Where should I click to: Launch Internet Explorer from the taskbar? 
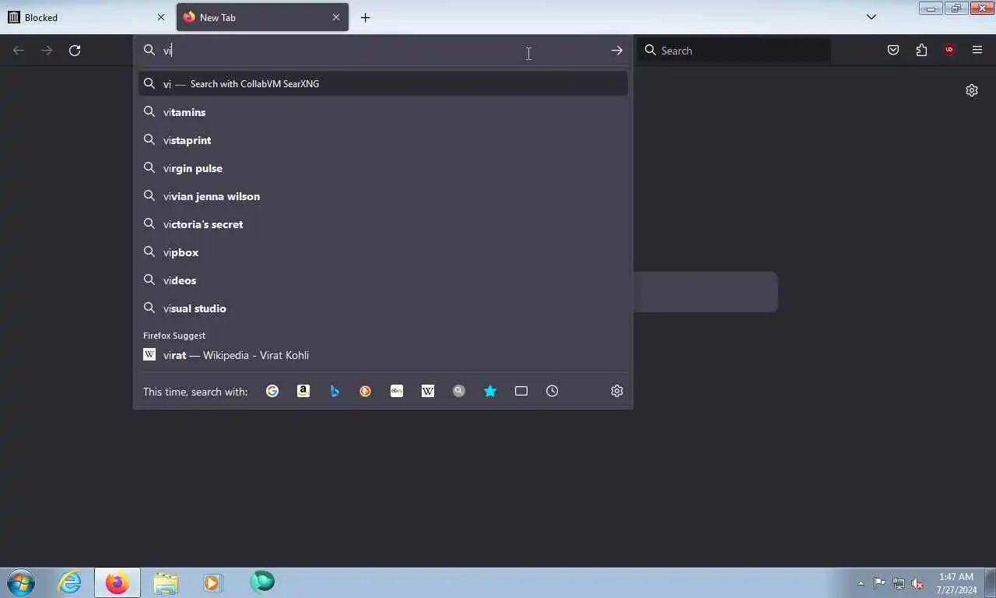69,582
